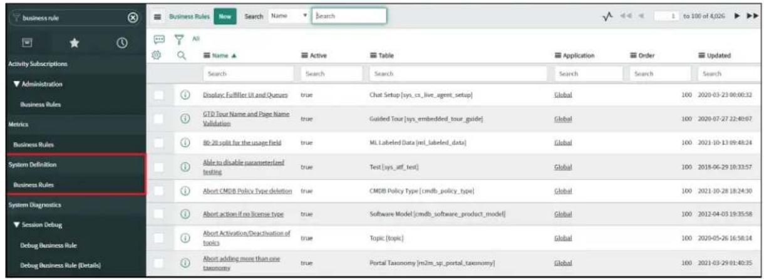764x279 pixels.
Task: Open Activity Subscriptions in navigator
Action: (39, 64)
